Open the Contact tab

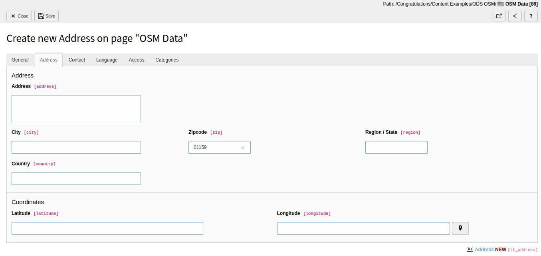77,60
